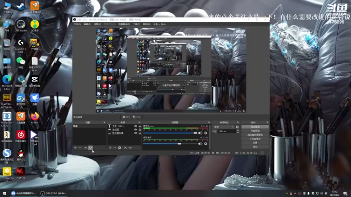Open the PUBG Battlegrounds desktop shortcut
The height and width of the screenshot is (197, 351).
point(7,101)
